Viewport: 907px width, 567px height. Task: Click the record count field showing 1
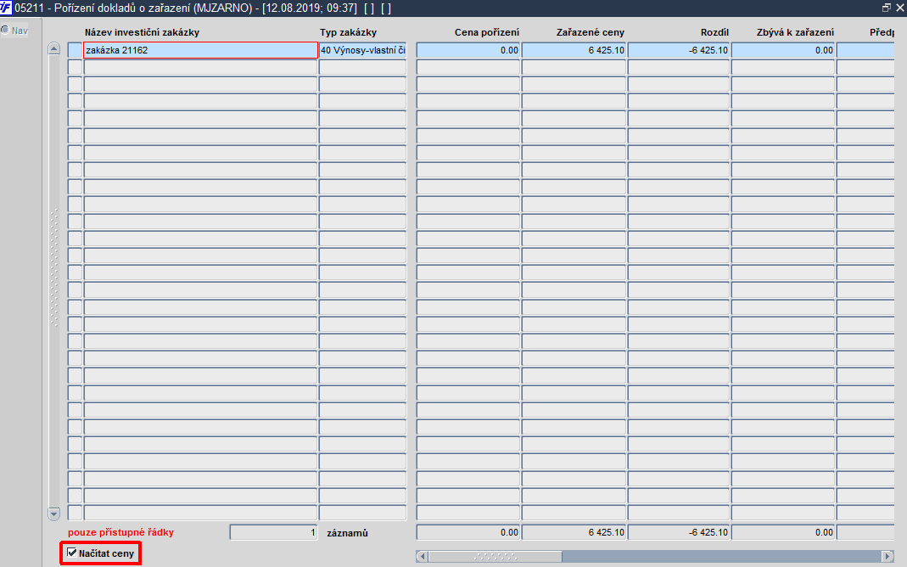(273, 532)
